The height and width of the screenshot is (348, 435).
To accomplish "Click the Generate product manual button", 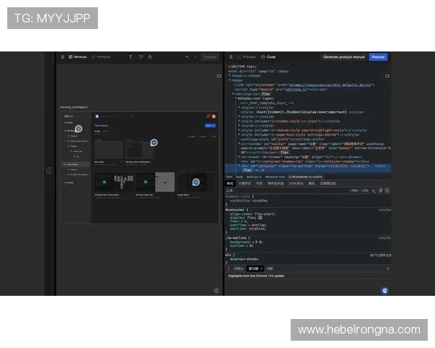I will (344, 57).
